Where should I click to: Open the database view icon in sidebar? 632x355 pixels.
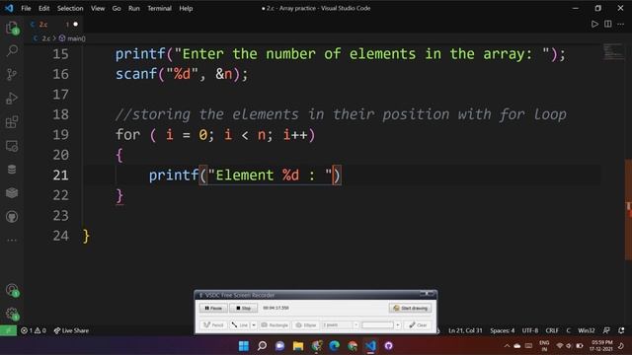pyautogui.click(x=12, y=170)
